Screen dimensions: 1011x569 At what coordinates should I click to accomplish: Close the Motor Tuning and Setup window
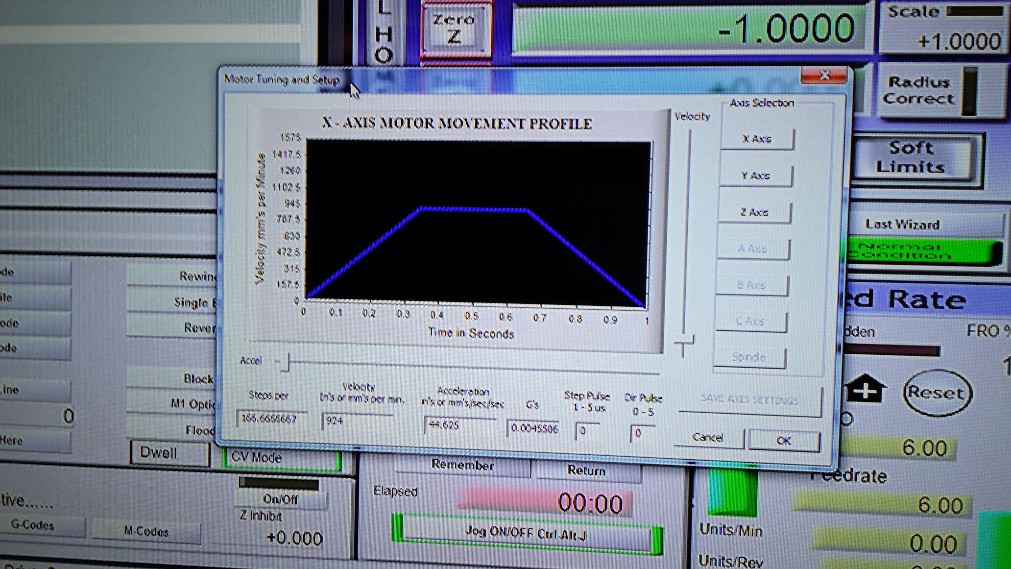pyautogui.click(x=824, y=75)
